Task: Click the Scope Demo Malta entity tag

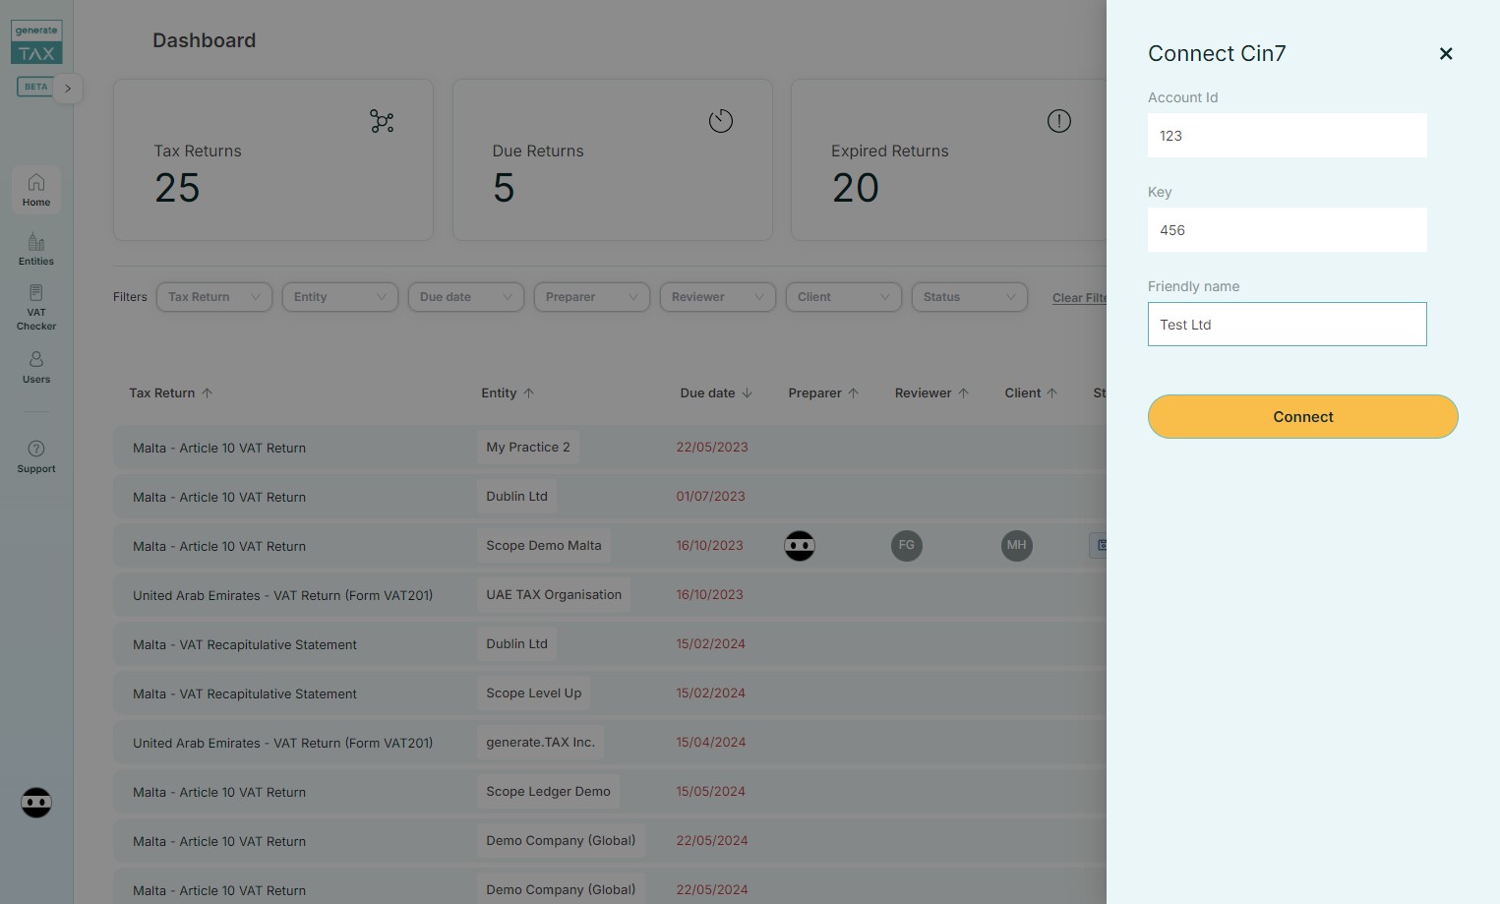Action: click(544, 546)
